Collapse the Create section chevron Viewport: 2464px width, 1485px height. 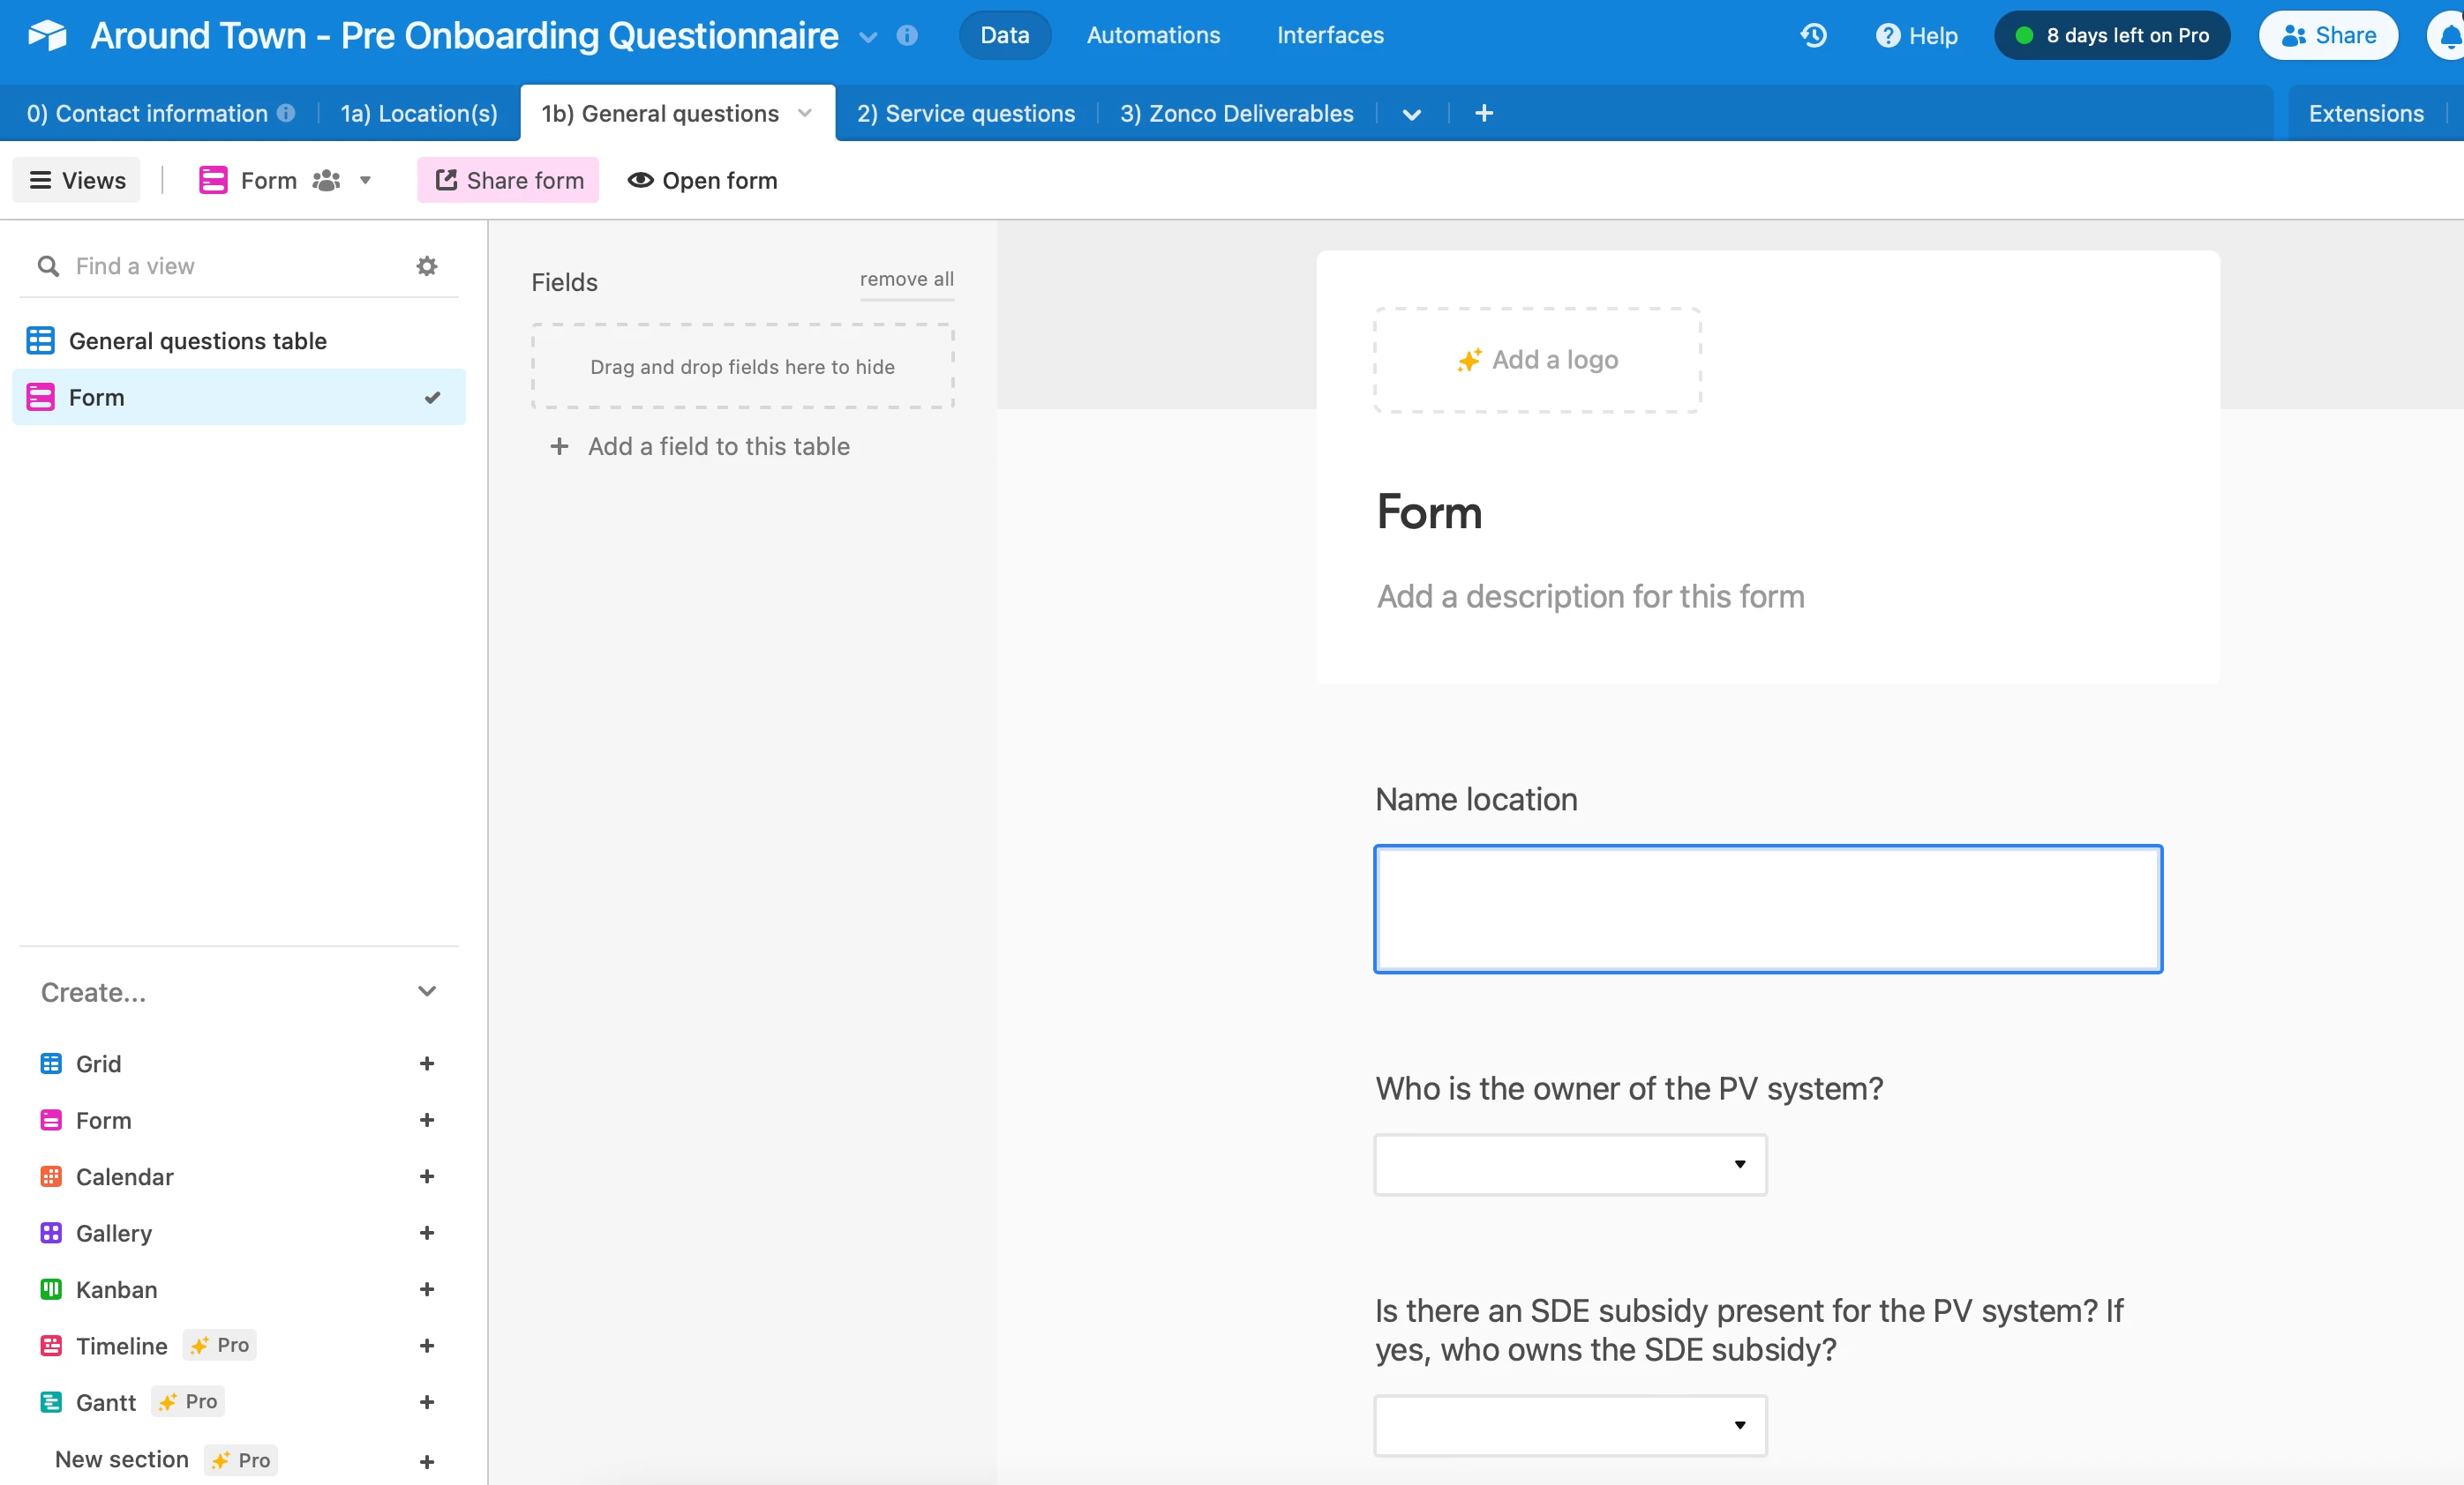(x=427, y=991)
